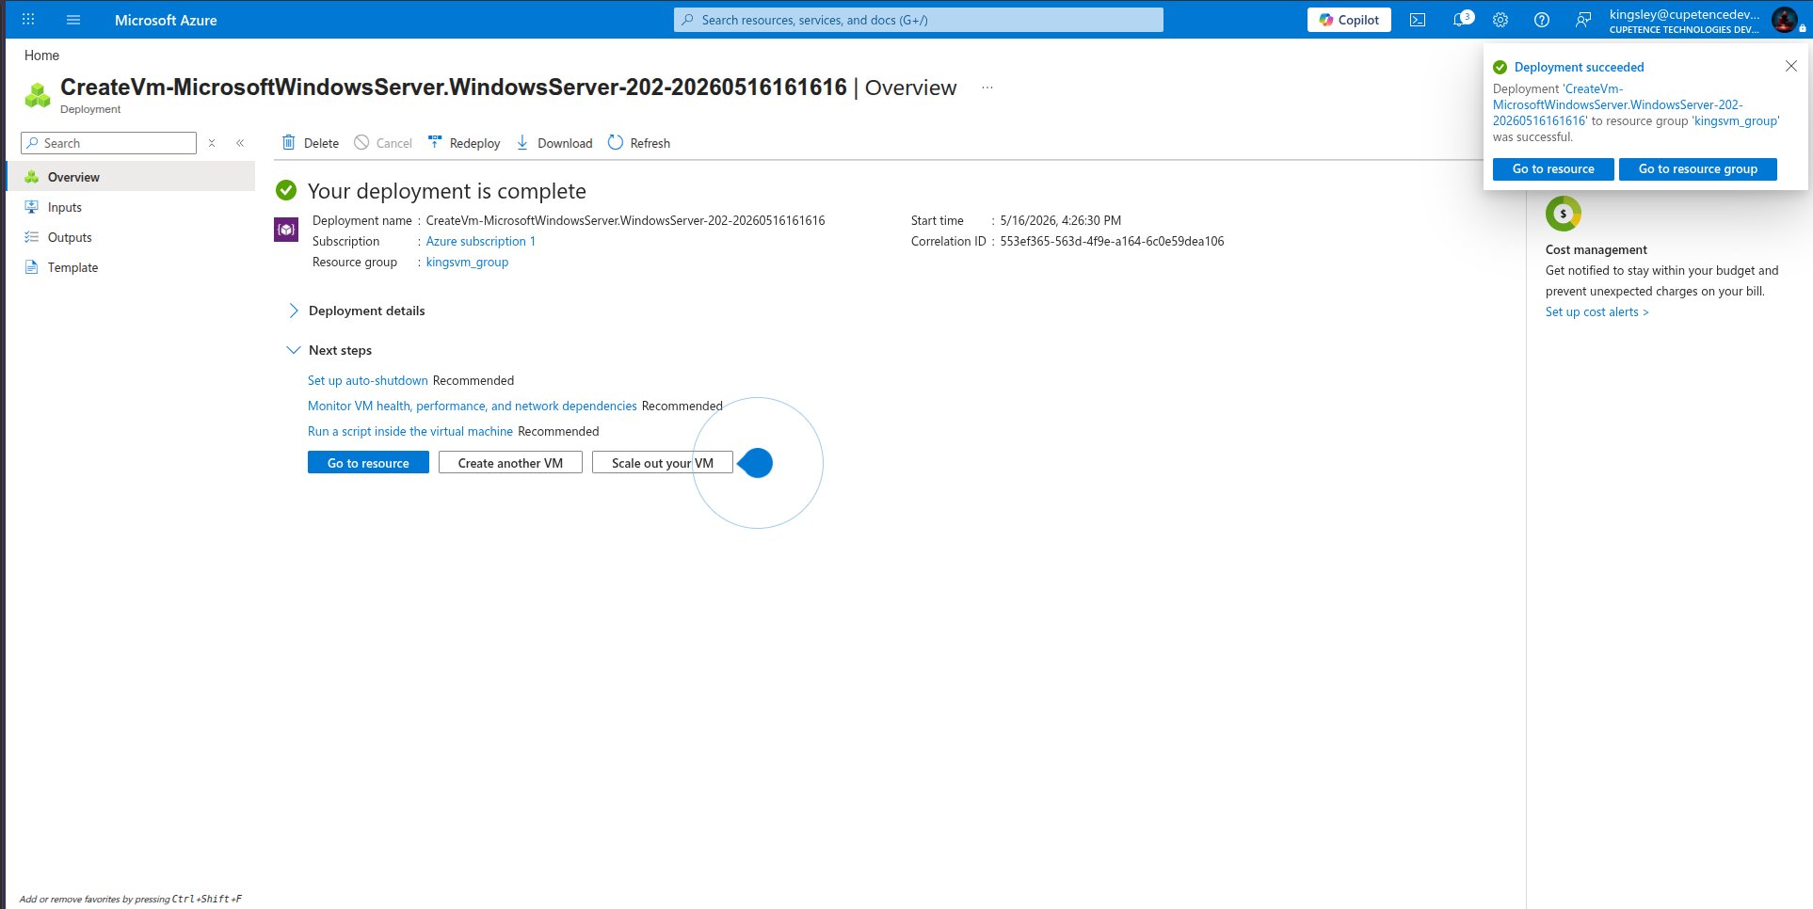Click Go to resource in notification popup
The height and width of the screenshot is (909, 1813).
[1553, 169]
